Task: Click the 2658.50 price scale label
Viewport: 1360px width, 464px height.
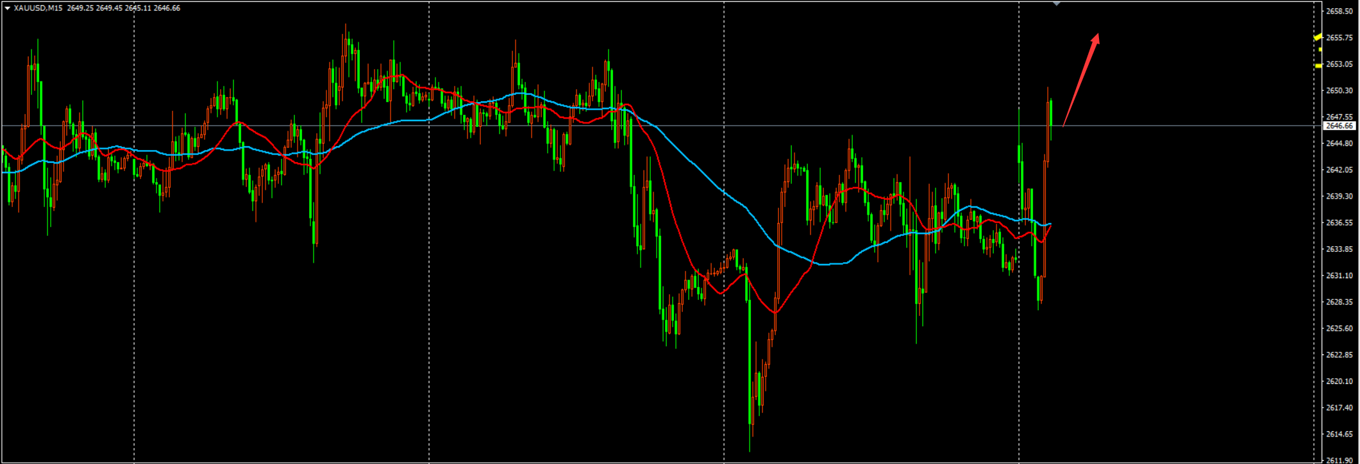Action: (x=1339, y=12)
